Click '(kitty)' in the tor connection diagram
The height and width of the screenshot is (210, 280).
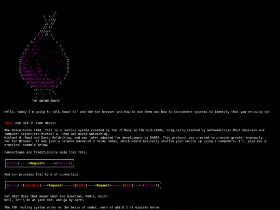pyautogui.click(x=12, y=185)
